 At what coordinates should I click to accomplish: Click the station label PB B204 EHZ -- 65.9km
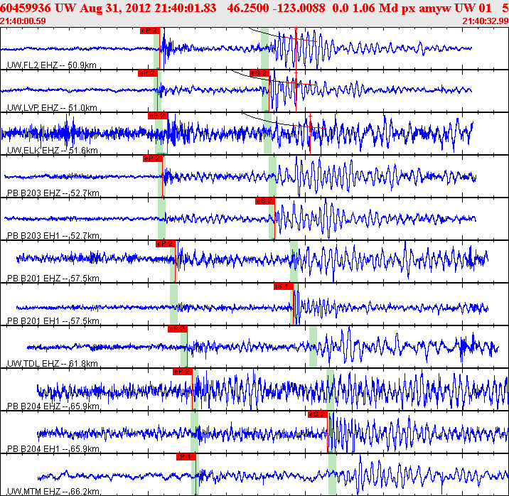click(x=53, y=406)
